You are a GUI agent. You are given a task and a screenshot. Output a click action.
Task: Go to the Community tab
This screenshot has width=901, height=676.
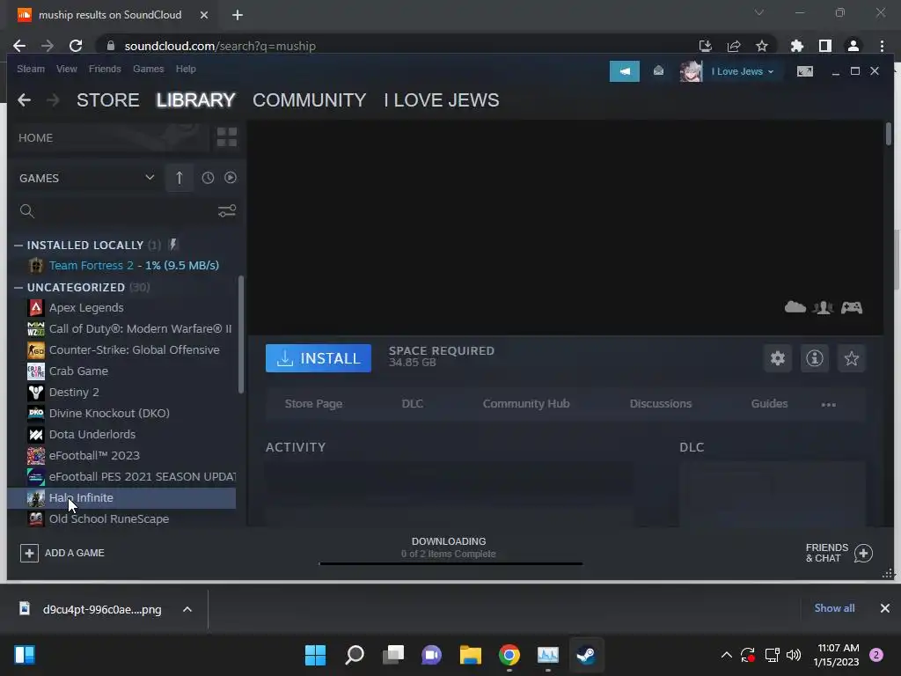pos(309,100)
